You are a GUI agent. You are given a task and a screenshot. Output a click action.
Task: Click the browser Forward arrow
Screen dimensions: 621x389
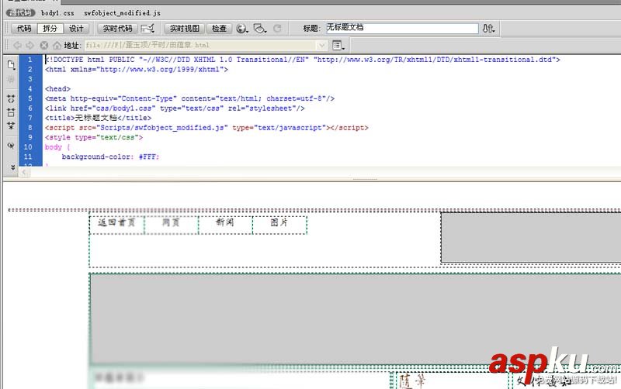(x=30, y=46)
